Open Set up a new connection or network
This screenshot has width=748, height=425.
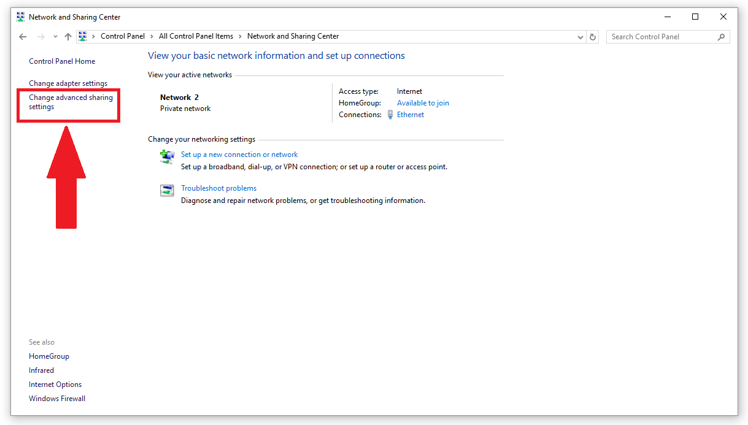point(239,155)
